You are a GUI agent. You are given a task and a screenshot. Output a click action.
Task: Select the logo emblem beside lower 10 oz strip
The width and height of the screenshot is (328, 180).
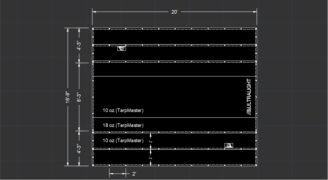pos(229,145)
